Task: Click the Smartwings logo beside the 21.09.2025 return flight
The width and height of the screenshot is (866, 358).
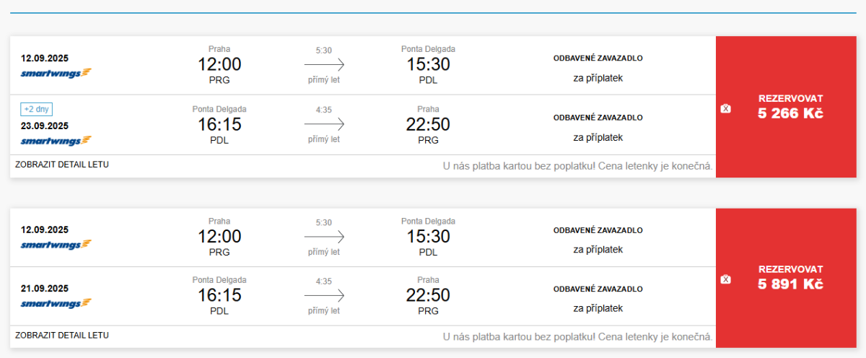Action: click(x=56, y=303)
